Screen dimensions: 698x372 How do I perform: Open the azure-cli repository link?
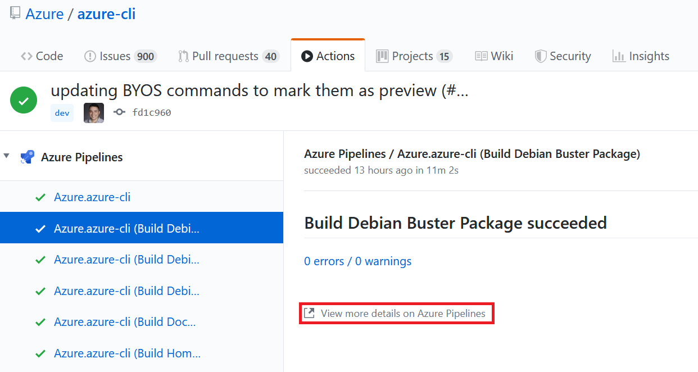(106, 14)
